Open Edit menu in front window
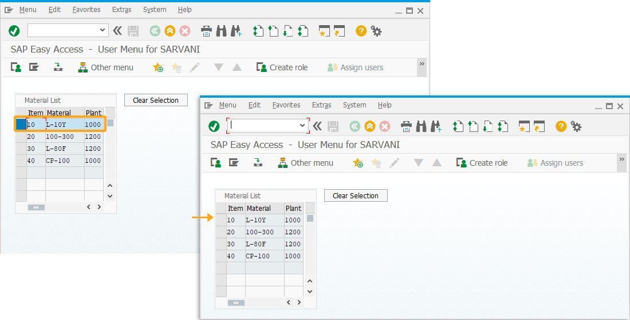The image size is (630, 320). (254, 105)
